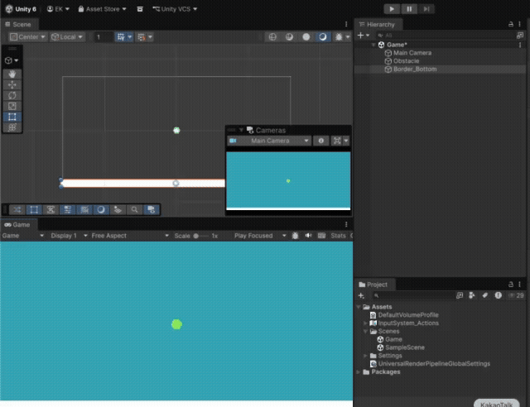
Task: Select the Rect tool
Action: (x=12, y=117)
